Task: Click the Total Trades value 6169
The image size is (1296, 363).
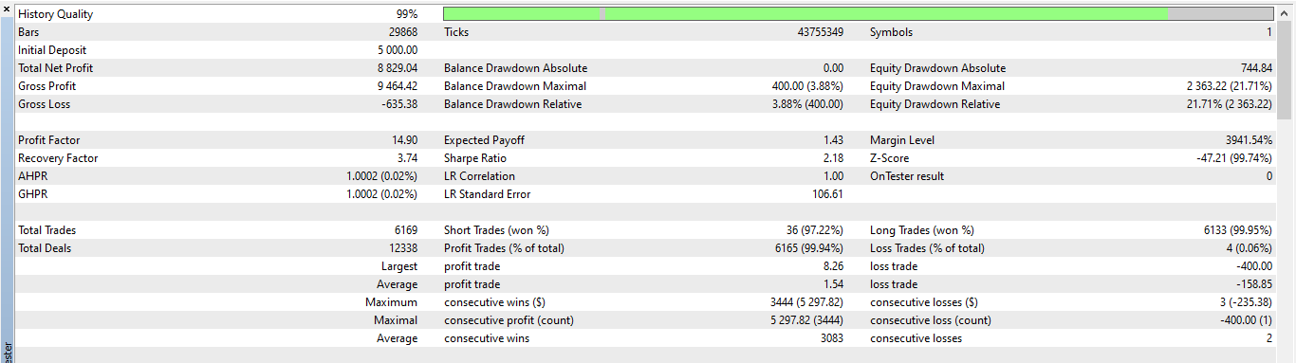Action: pos(405,230)
